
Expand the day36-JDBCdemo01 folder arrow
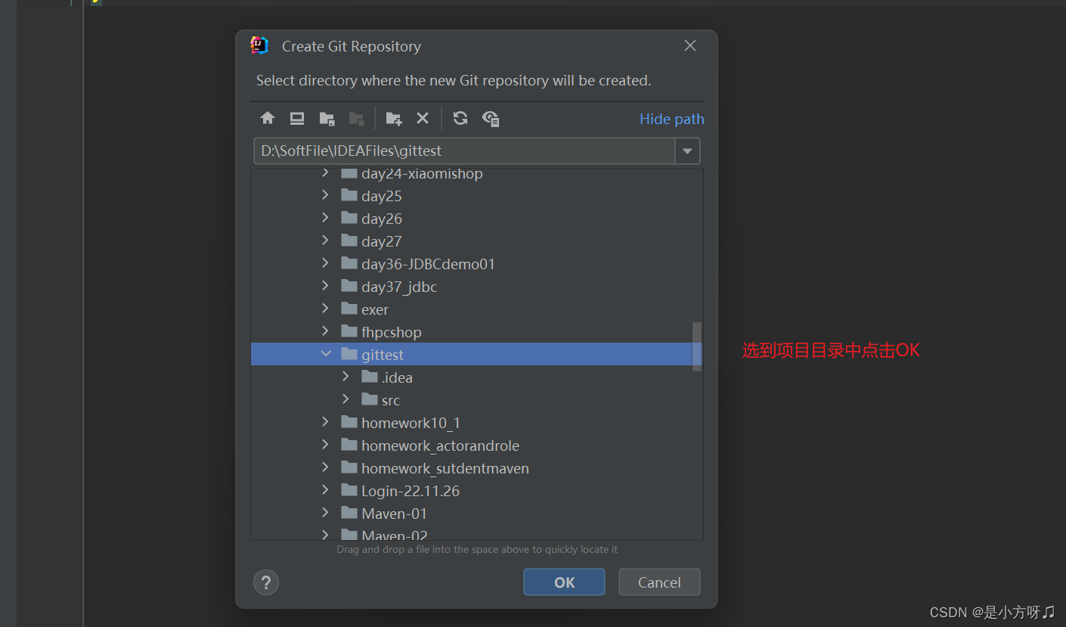pos(325,263)
